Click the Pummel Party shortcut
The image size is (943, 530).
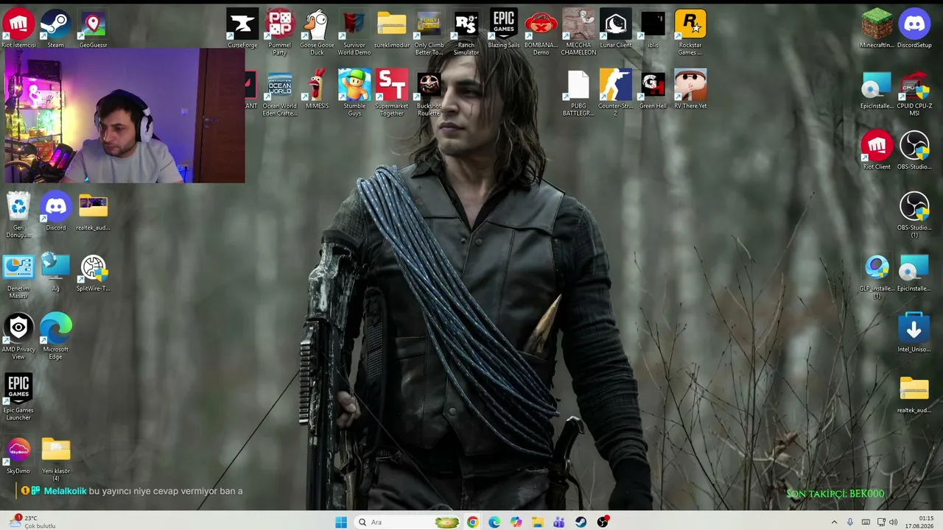[x=279, y=32]
